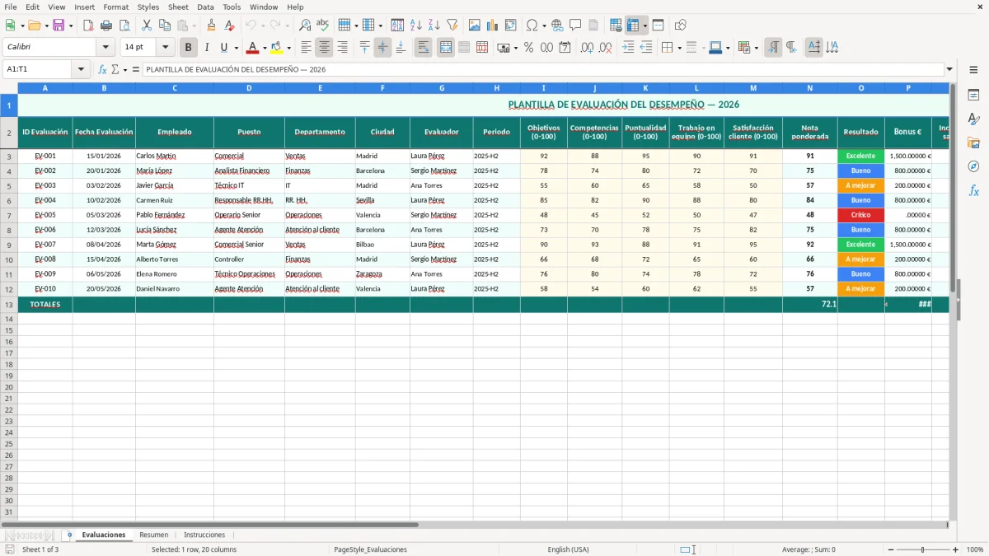989x556 pixels.
Task: Toggle Underline formatting
Action: coord(223,48)
